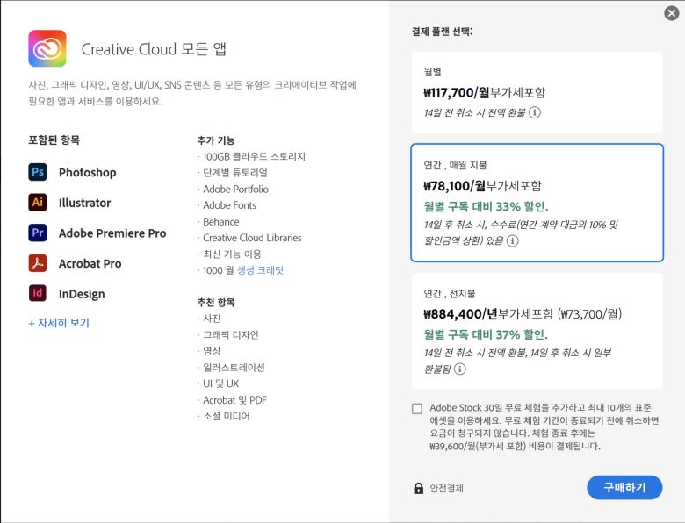Image resolution: width=685 pixels, height=523 pixels.
Task: Expand + 자세히 보기 for included apps
Action: click(59, 323)
